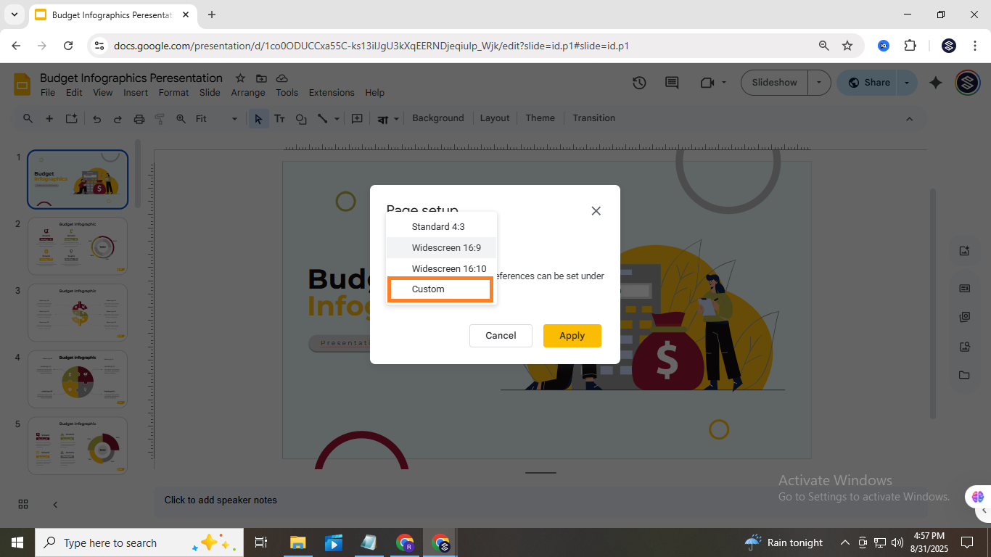This screenshot has height=557, width=991.
Task: Open File Explorer from taskbar
Action: [297, 542]
